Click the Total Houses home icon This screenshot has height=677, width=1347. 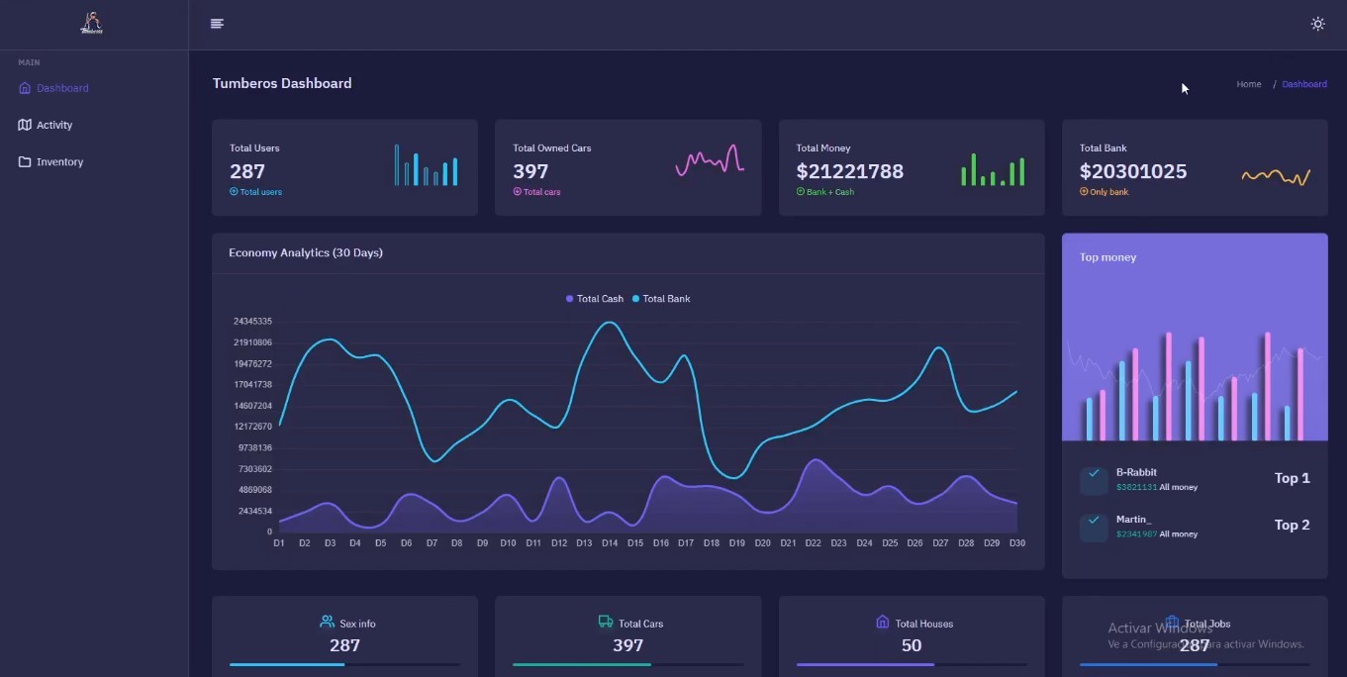point(883,622)
